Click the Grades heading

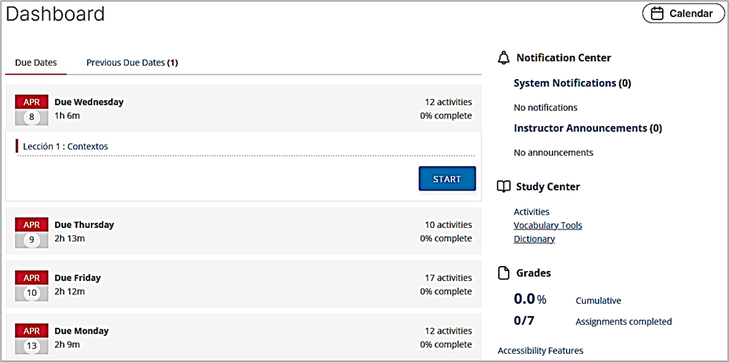coord(533,273)
